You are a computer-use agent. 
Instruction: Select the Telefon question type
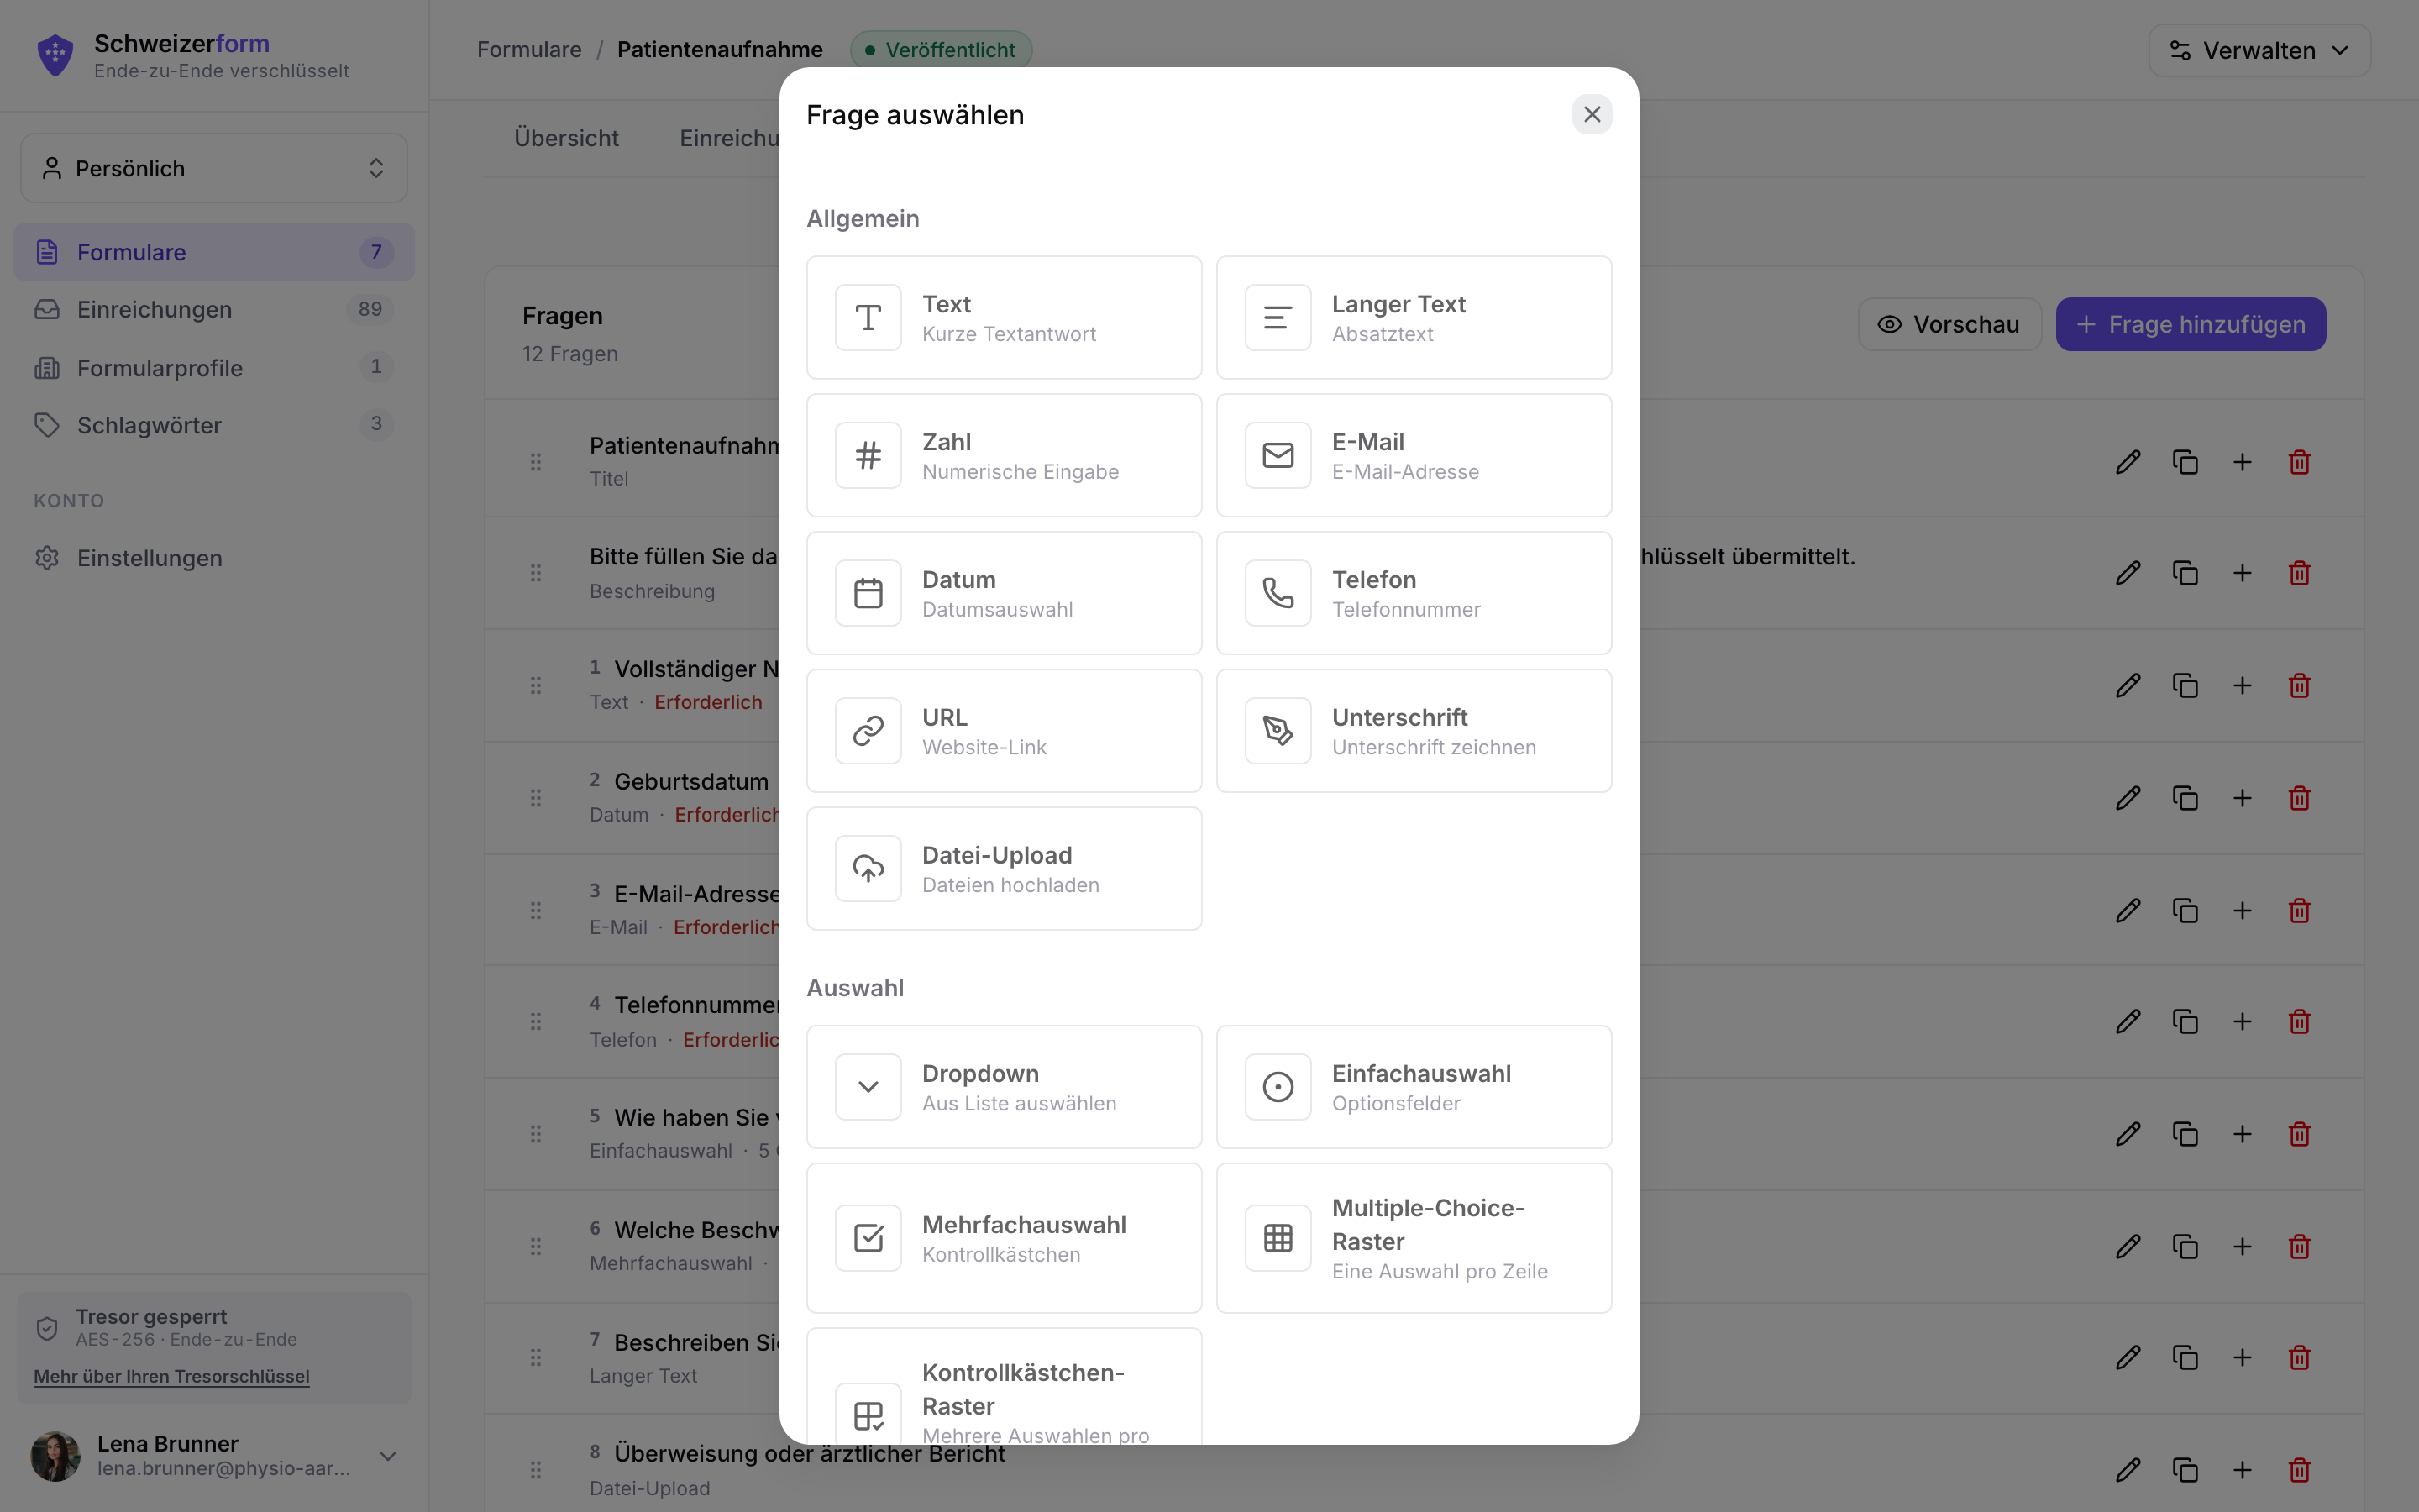1414,593
